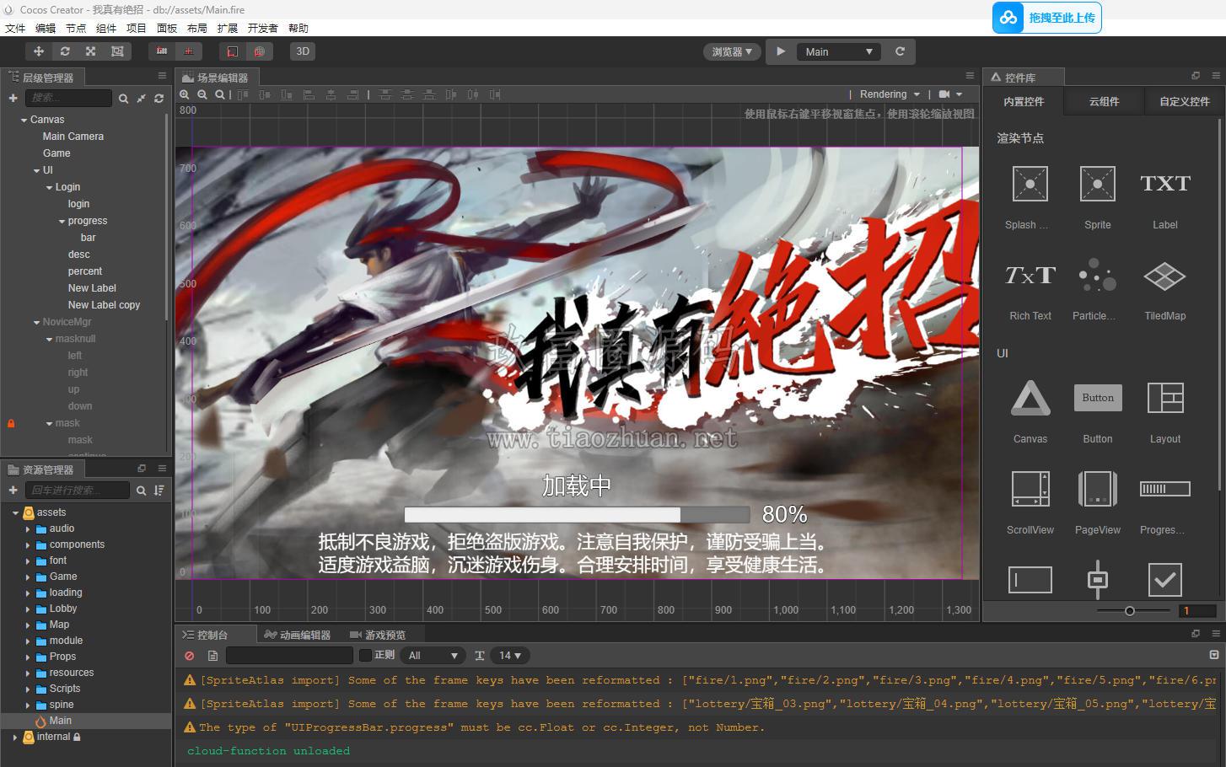1226x767 pixels.
Task: Switch to the 动画编辑器 tab
Action: pyautogui.click(x=297, y=635)
